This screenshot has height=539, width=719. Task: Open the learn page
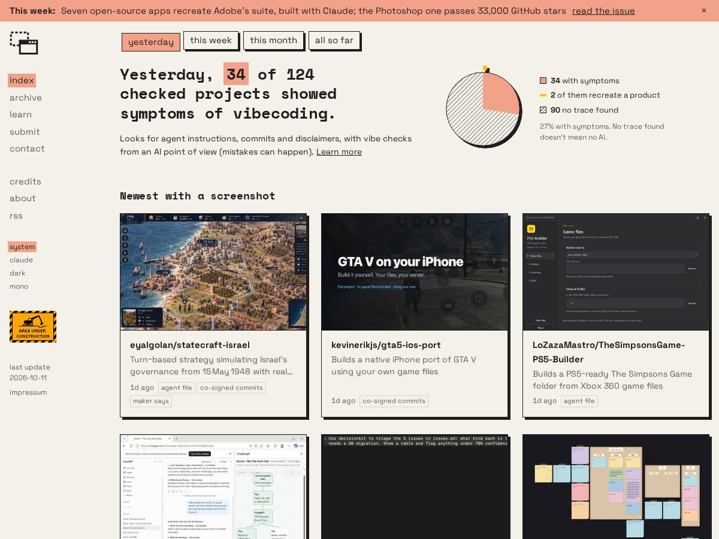point(20,114)
